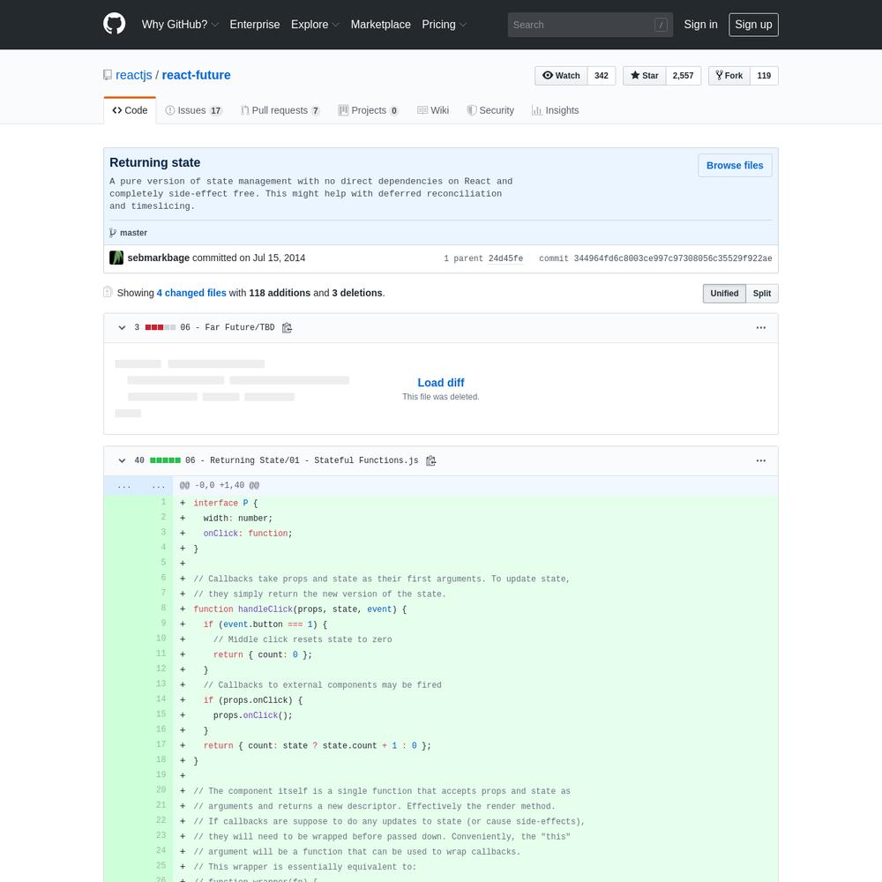
Task: Open the Security tab
Action: coord(490,110)
